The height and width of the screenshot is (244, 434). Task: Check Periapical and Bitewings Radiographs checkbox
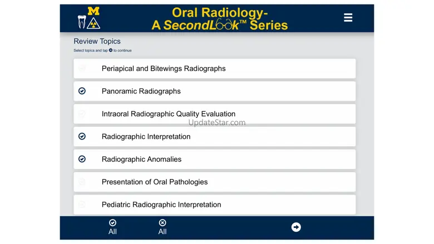point(82,68)
